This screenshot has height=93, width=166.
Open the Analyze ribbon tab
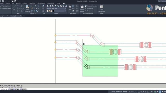(x=8, y=3)
